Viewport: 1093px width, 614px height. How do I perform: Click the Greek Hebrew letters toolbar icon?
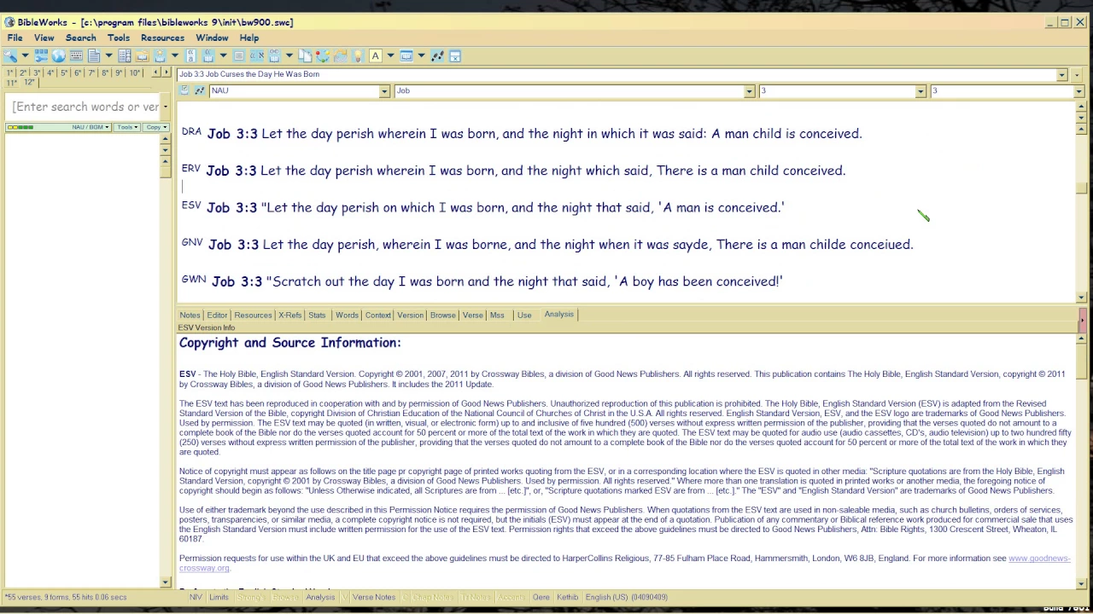tap(256, 55)
